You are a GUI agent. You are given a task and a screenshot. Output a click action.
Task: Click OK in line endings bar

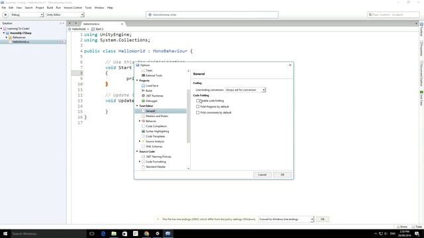click(x=323, y=219)
